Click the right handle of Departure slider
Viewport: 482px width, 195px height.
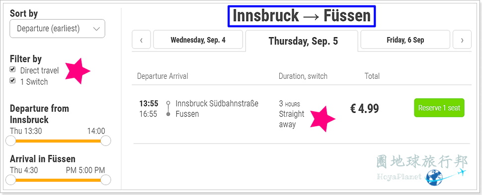[105, 141]
